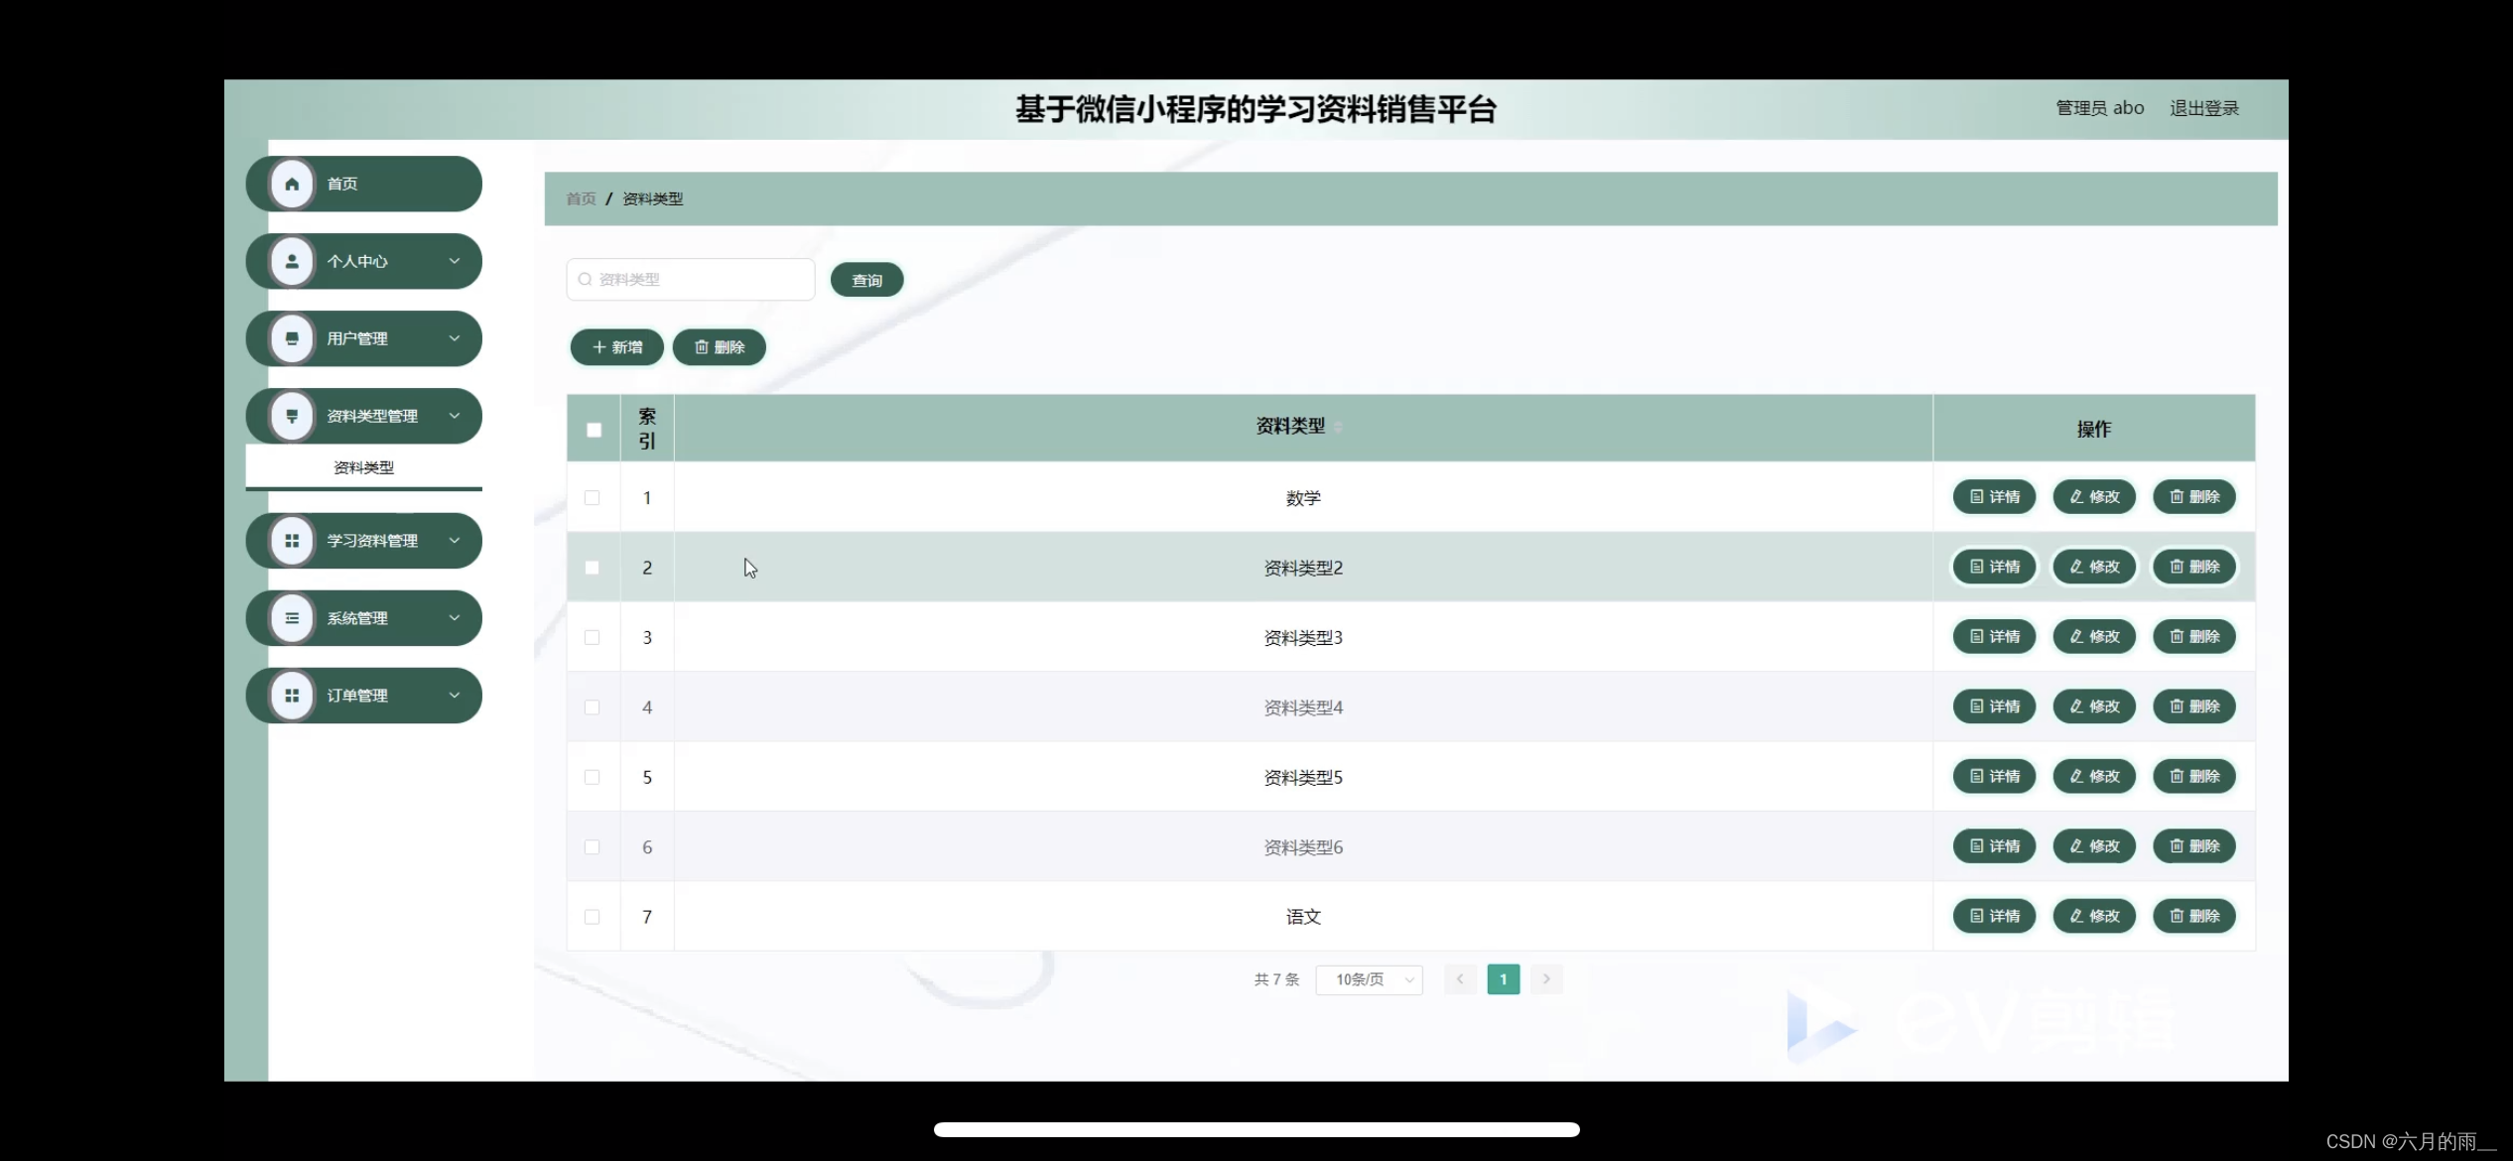Expand the 个人中心 menu chevron

pyautogui.click(x=455, y=261)
